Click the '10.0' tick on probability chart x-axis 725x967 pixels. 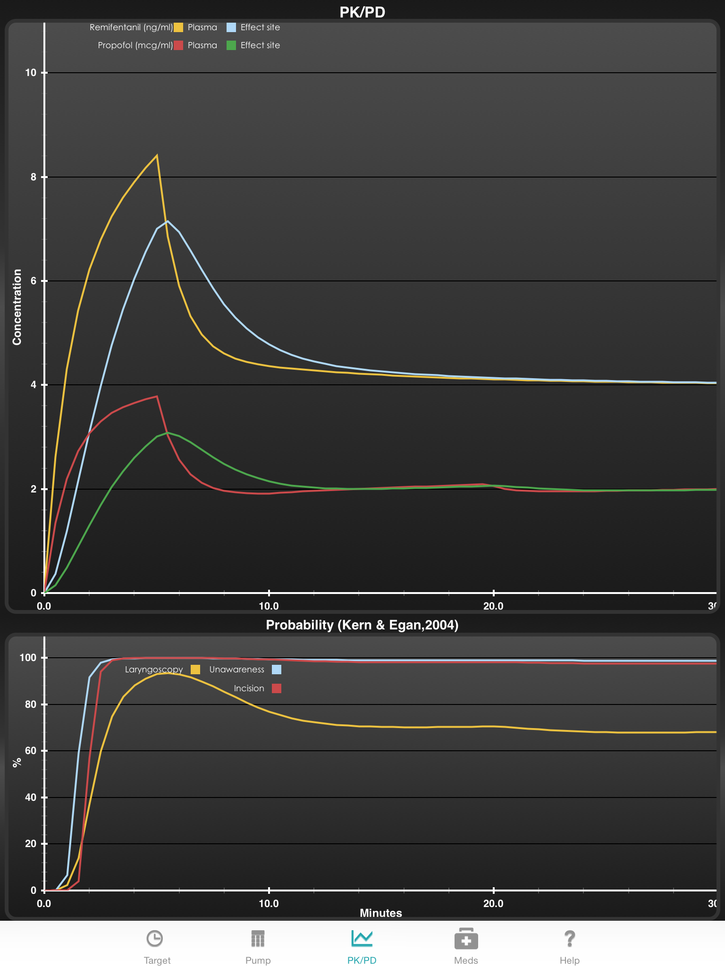pyautogui.click(x=269, y=904)
